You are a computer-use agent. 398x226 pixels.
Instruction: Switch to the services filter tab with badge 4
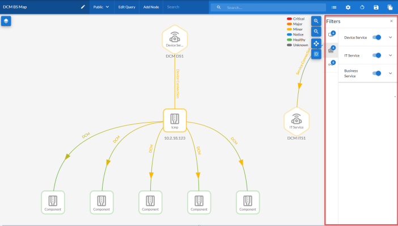(332, 50)
